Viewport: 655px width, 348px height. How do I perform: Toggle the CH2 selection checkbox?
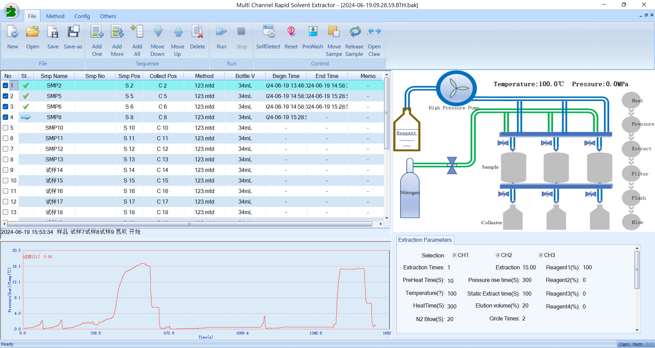click(498, 255)
